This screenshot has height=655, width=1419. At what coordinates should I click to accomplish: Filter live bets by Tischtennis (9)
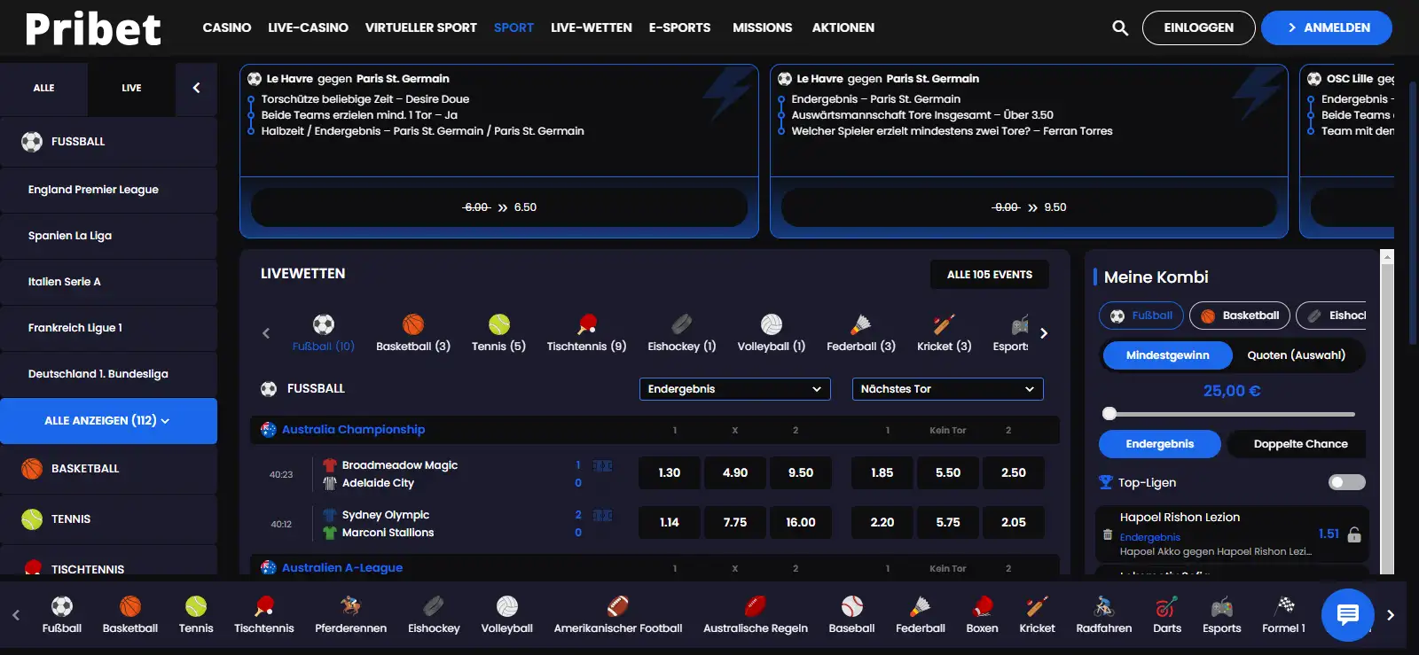pyautogui.click(x=586, y=333)
